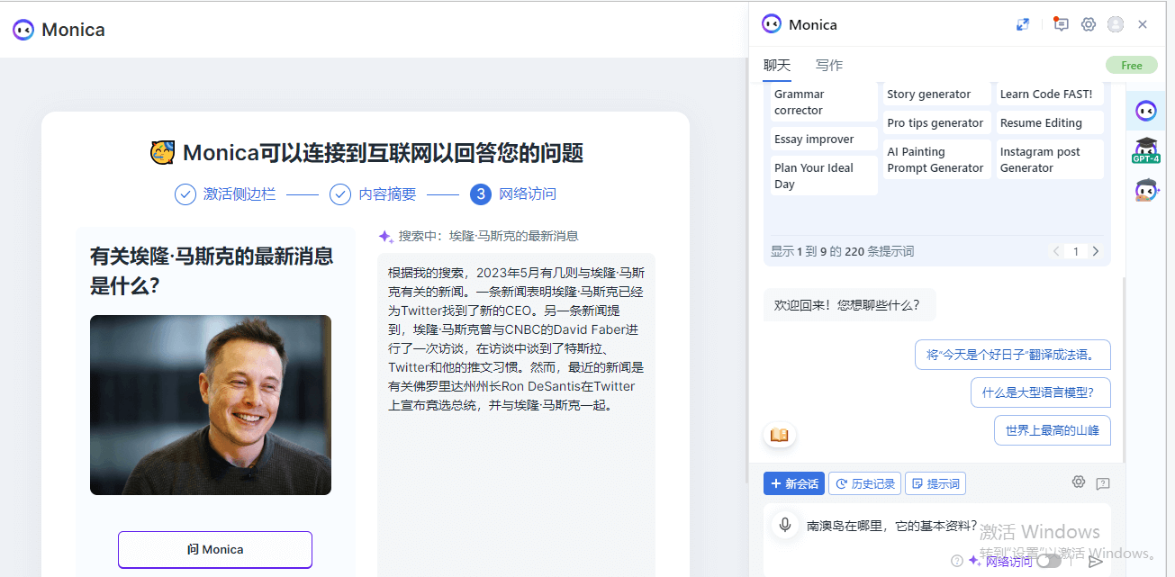This screenshot has width=1175, height=577.
Task: Click the 显示 1 到 9 的 220 条提示词 text
Action: click(x=842, y=251)
